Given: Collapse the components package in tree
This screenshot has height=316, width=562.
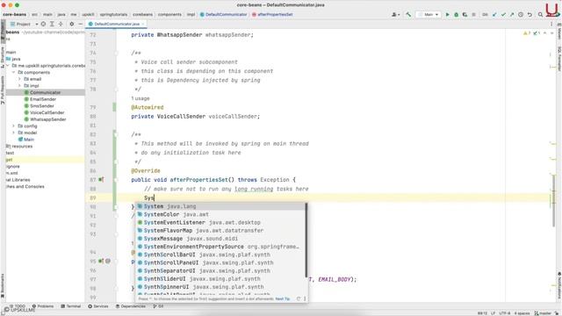Looking at the screenshot, I should click(x=14, y=72).
